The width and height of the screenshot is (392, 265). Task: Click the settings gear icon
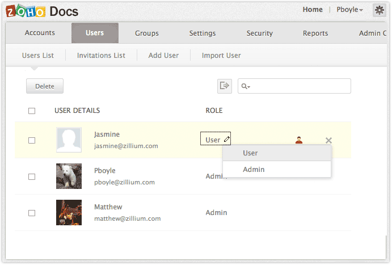(x=379, y=10)
